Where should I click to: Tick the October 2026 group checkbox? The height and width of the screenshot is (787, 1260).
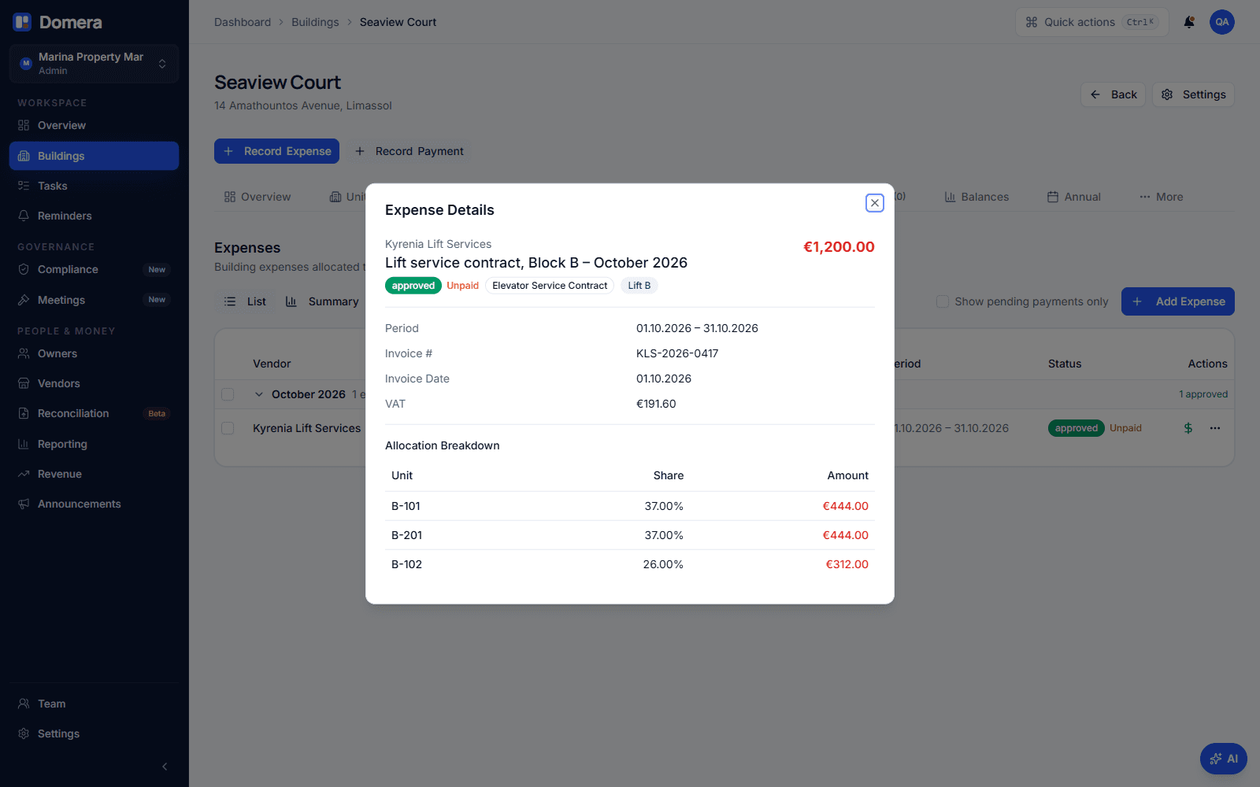point(228,394)
